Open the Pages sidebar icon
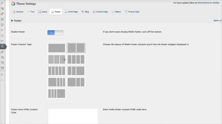This screenshot has height=124, width=222. (2, 19)
